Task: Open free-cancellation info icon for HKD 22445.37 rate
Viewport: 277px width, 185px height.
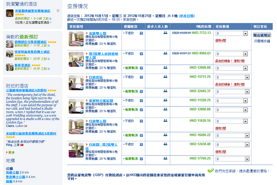Action: (141, 91)
